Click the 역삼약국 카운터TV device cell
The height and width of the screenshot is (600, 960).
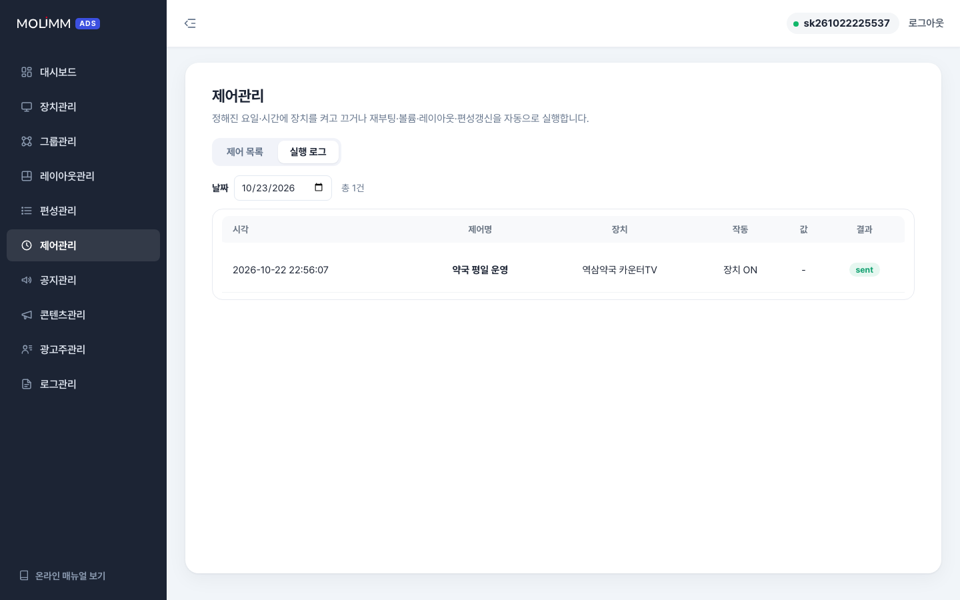click(620, 270)
